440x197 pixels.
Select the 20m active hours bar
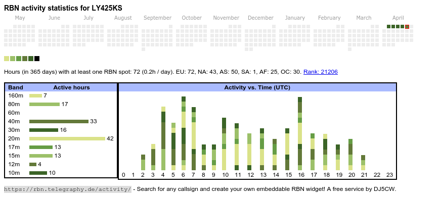(x=67, y=139)
